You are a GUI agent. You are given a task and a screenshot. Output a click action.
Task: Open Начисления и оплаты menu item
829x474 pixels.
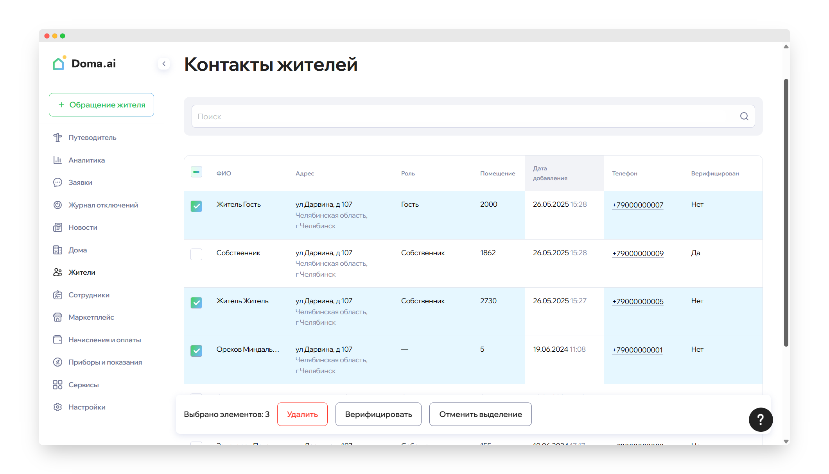[x=104, y=340]
